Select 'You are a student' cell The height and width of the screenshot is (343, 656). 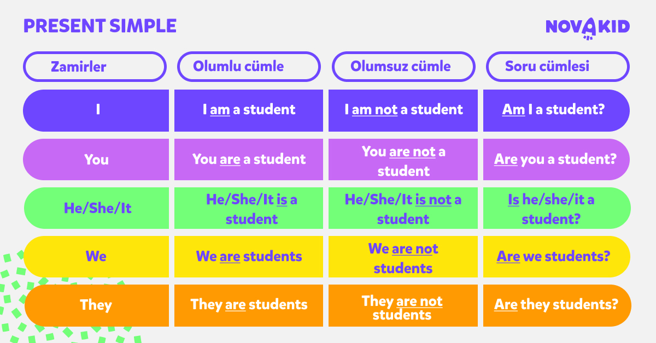click(249, 159)
